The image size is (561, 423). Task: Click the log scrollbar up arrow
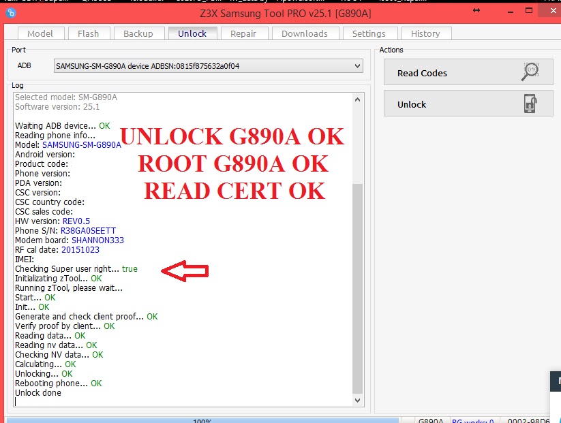pyautogui.click(x=357, y=99)
